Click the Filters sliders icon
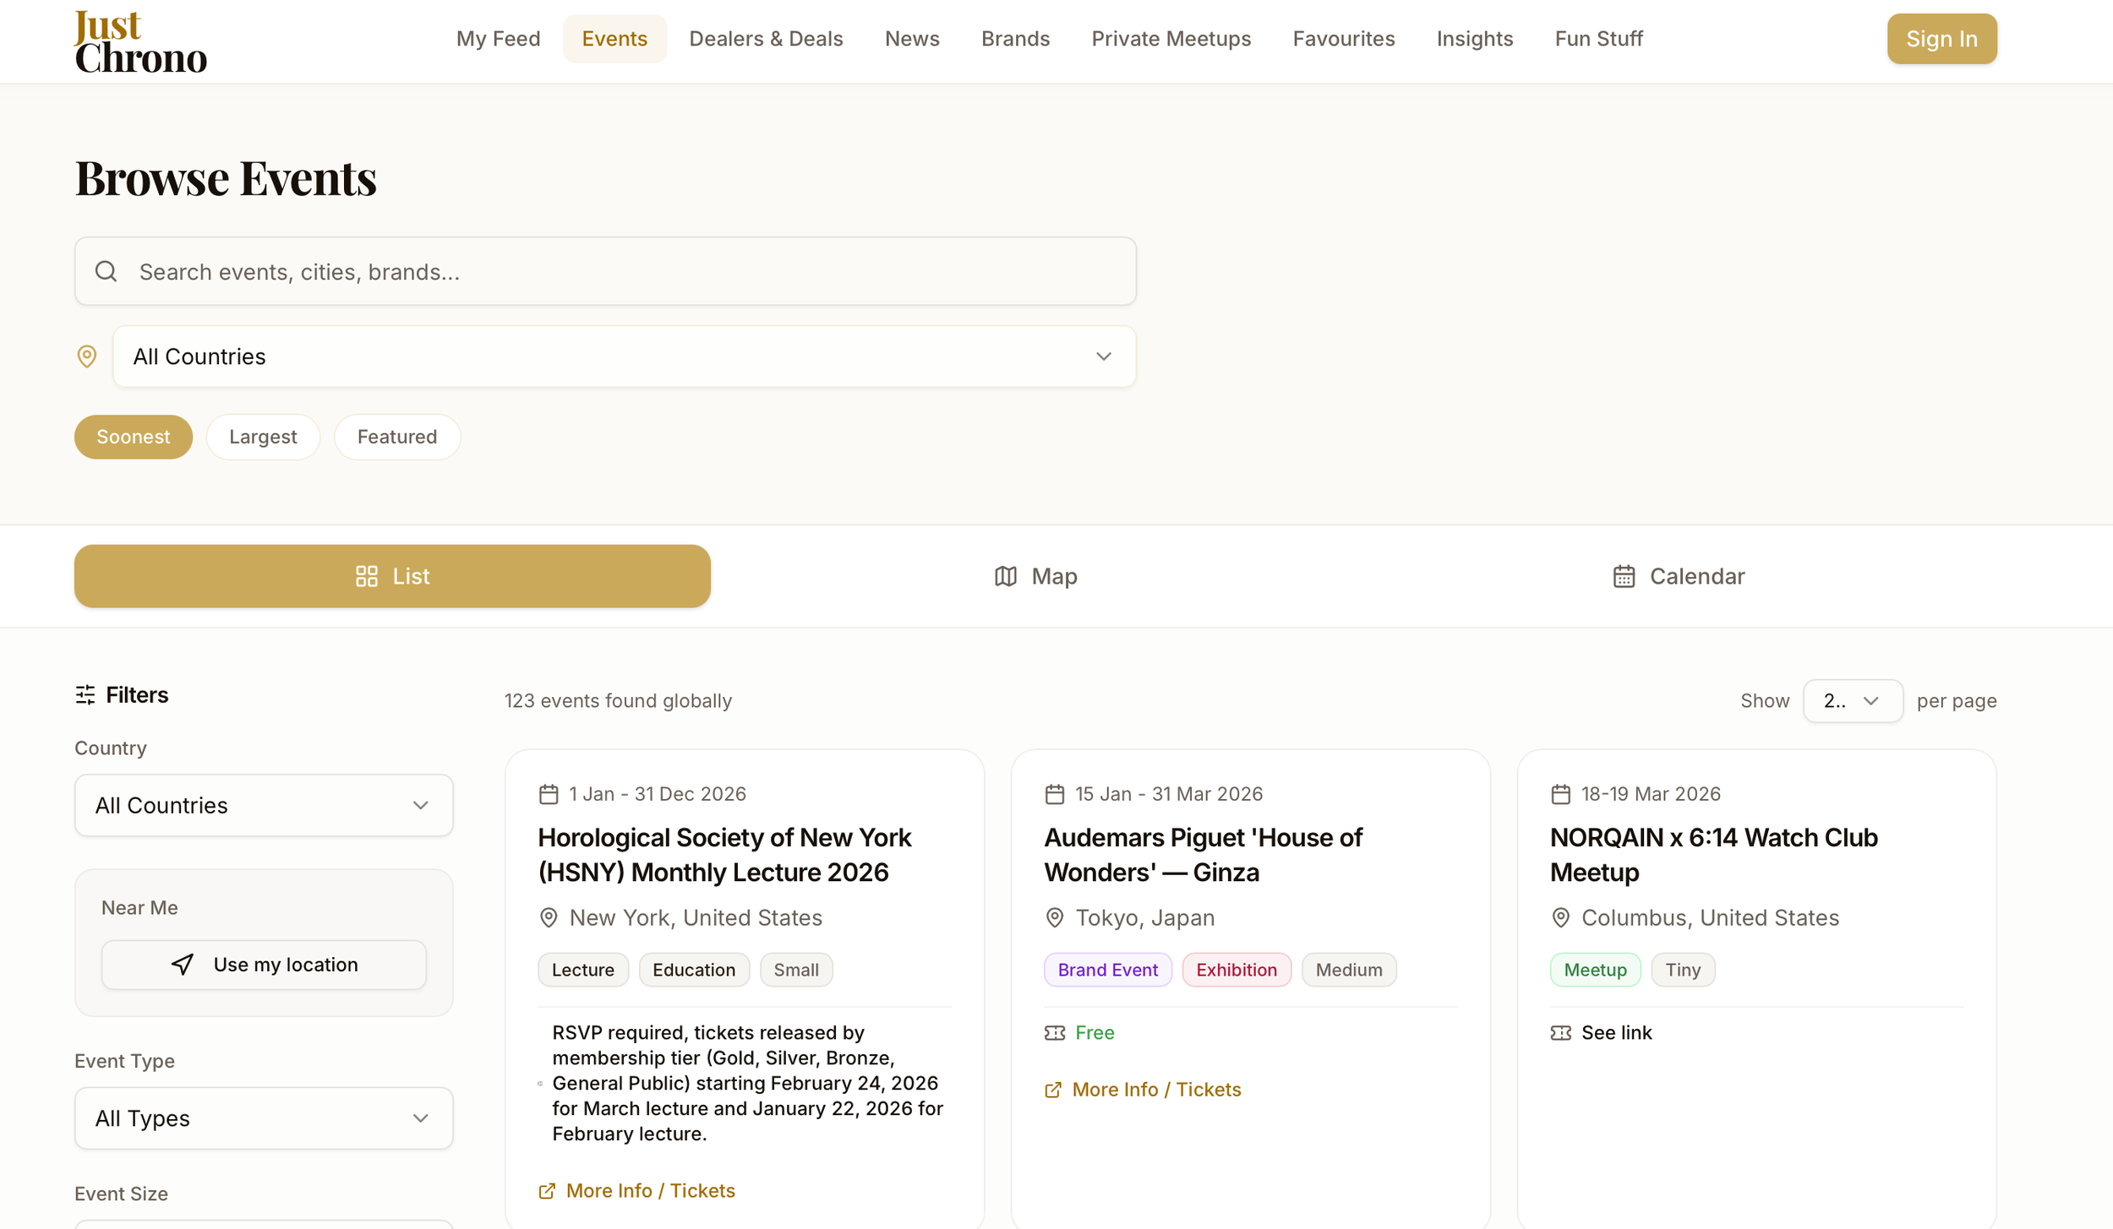Screen dimensions: 2113x1229 click(85, 694)
